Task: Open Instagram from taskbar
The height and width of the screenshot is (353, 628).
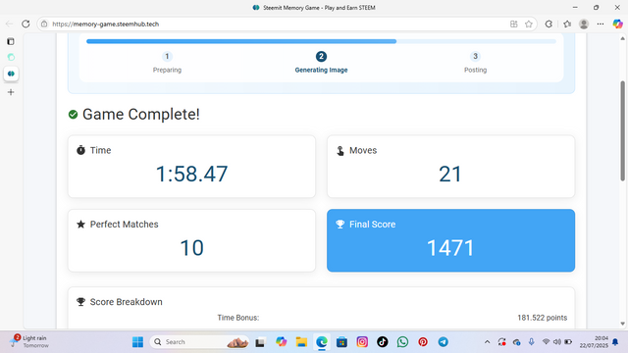Action: pos(362,342)
